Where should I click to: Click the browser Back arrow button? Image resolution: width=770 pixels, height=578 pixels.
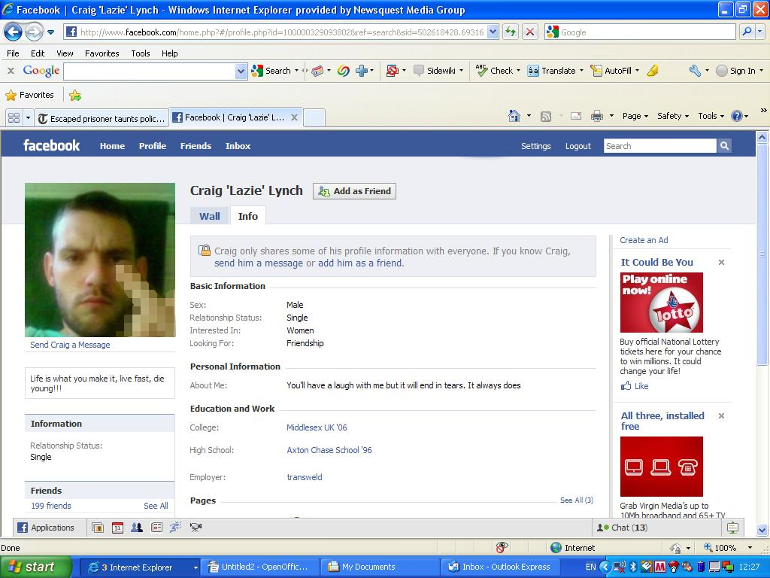click(x=13, y=32)
